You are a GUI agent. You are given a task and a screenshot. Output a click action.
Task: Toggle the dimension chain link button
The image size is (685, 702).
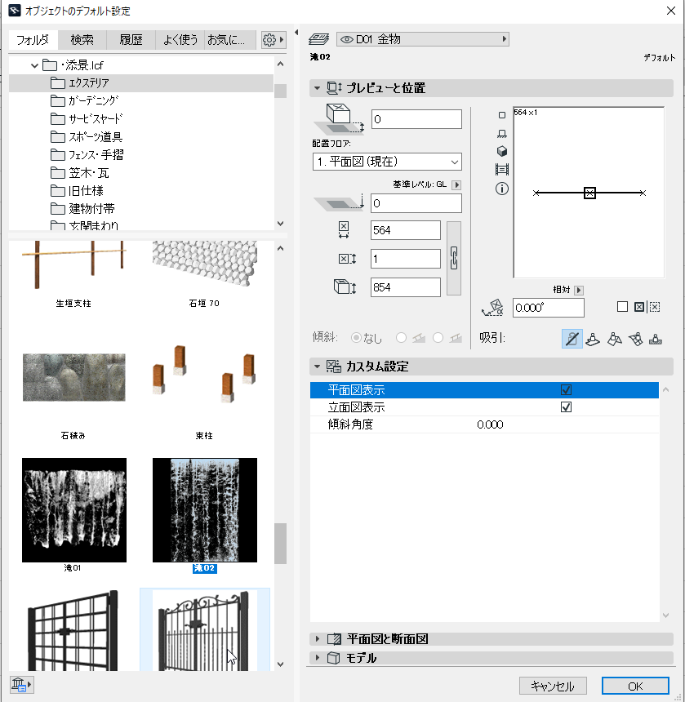453,258
